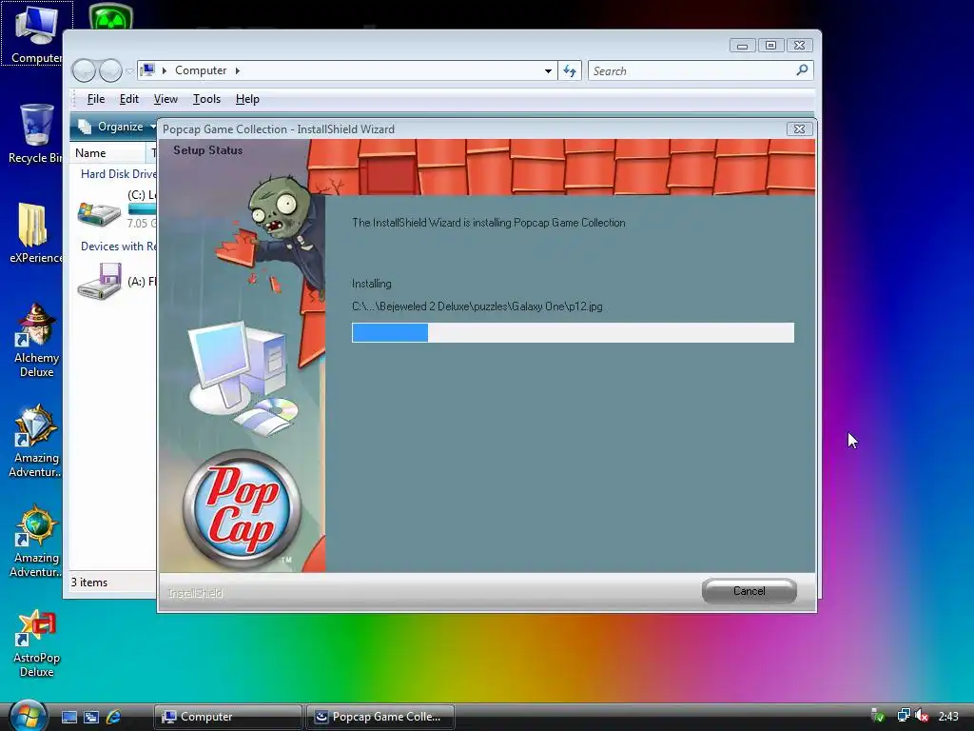Expand the arrow after Computer in breadcrumb
The height and width of the screenshot is (731, 974).
pyautogui.click(x=237, y=70)
